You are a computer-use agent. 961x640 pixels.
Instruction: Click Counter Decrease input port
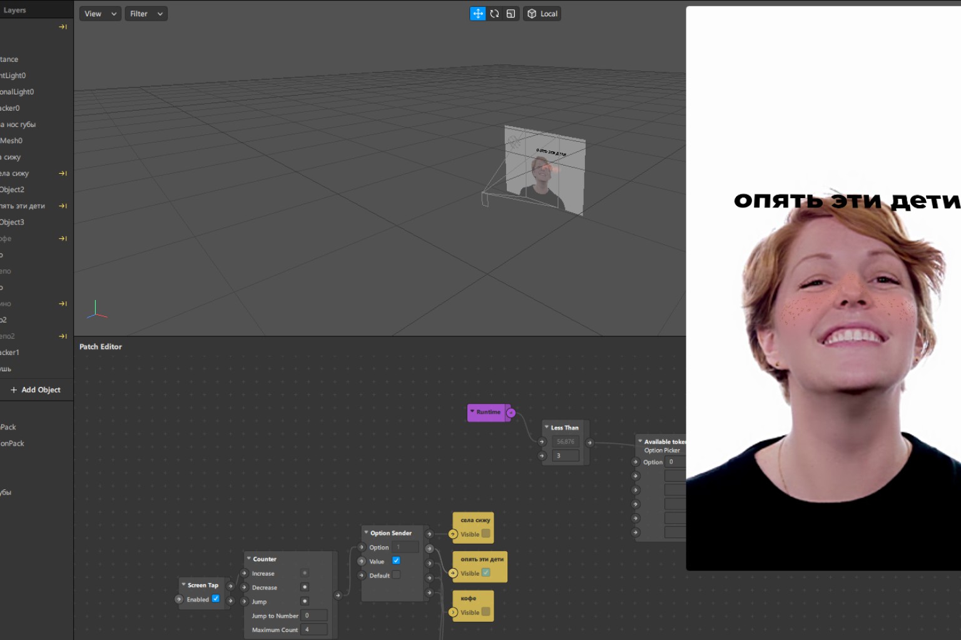pyautogui.click(x=244, y=587)
